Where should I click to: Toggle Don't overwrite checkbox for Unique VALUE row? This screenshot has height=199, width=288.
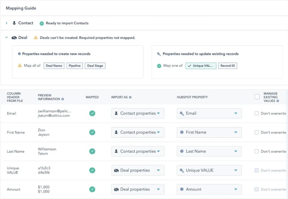point(257,170)
